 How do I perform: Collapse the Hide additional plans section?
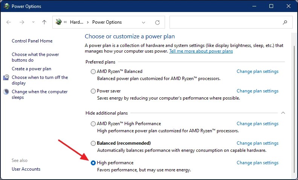pos(283,113)
